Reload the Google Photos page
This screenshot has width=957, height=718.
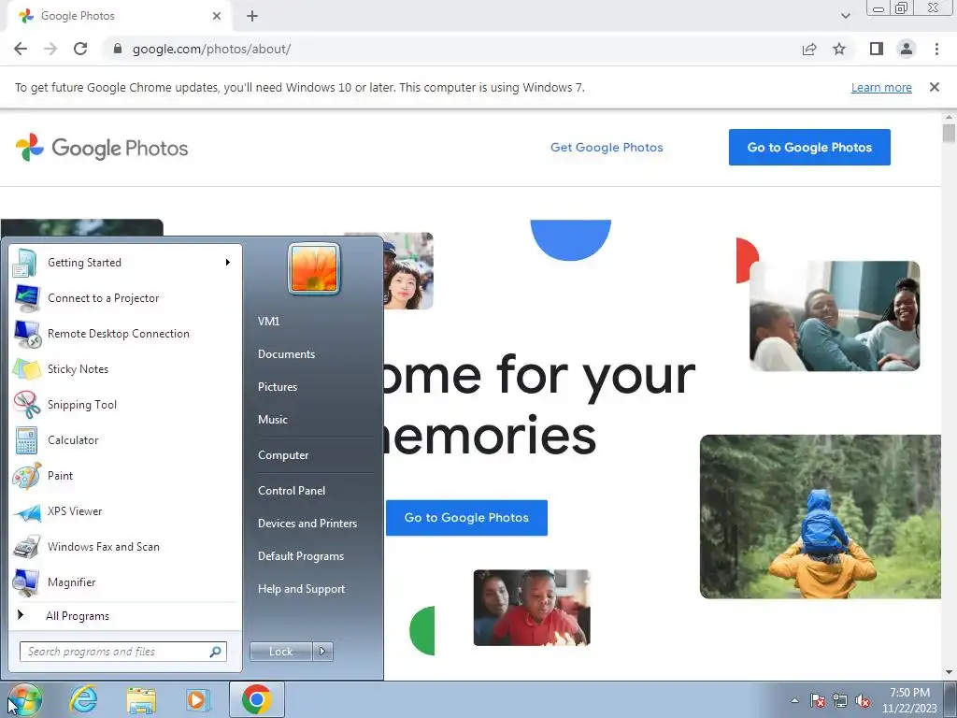click(80, 49)
